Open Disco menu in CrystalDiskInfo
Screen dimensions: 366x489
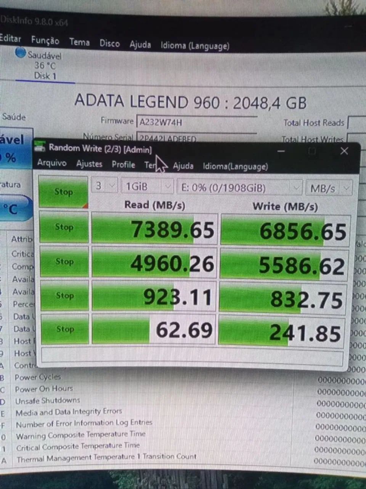point(109,43)
